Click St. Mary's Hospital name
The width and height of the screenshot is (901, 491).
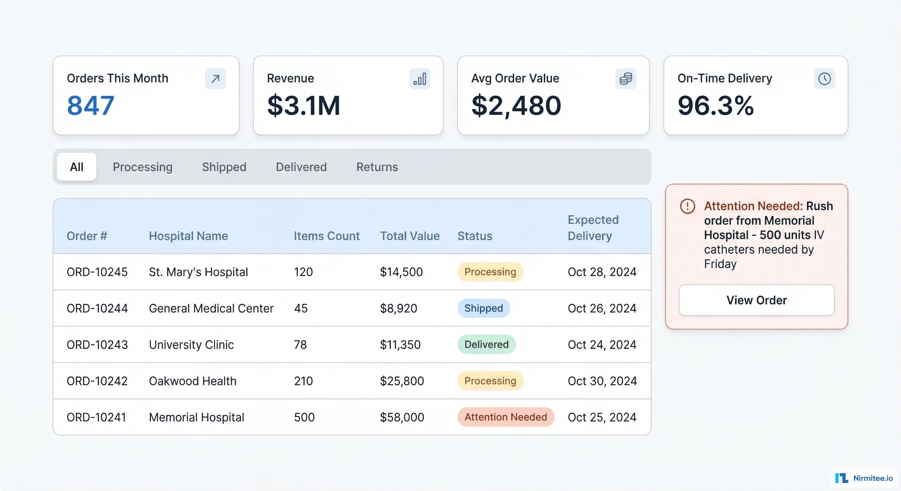198,272
